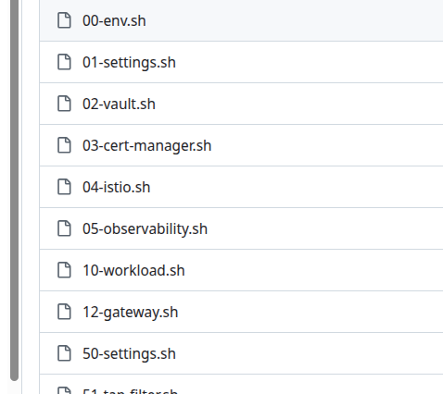443x394 pixels.
Task: Open the 10-workload.sh file
Action: pos(133,271)
